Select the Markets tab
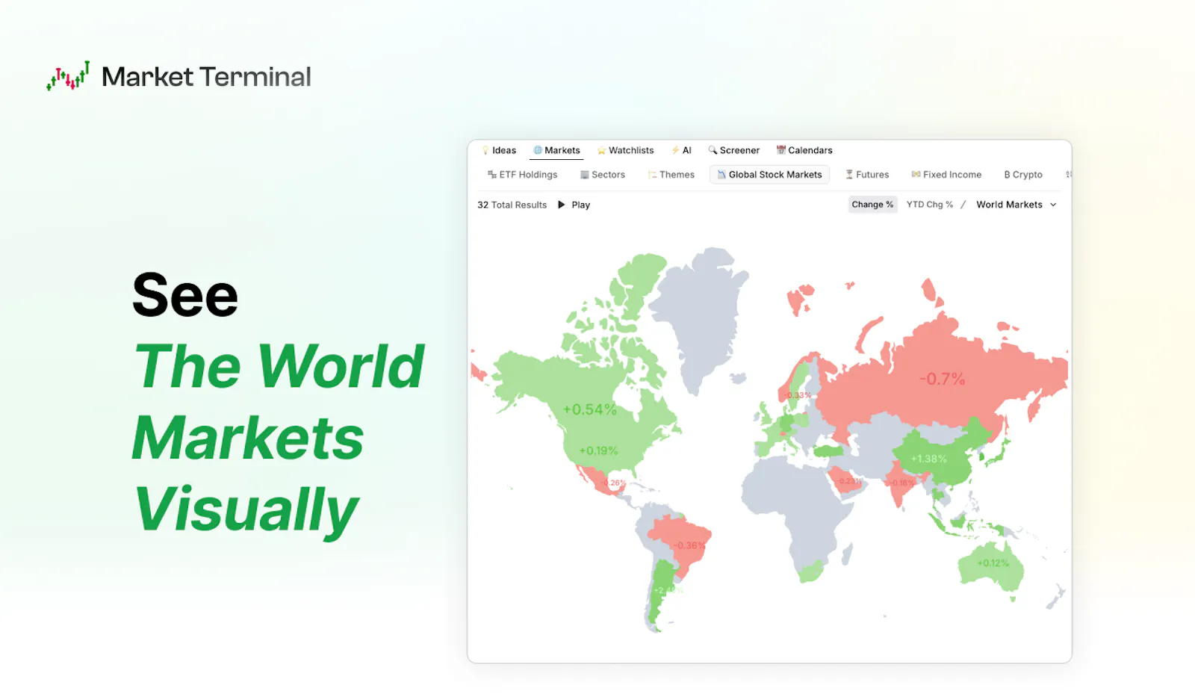 pos(556,150)
